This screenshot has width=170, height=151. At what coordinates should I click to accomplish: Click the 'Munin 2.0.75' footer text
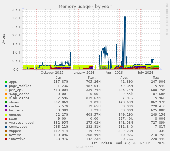coord(85,147)
